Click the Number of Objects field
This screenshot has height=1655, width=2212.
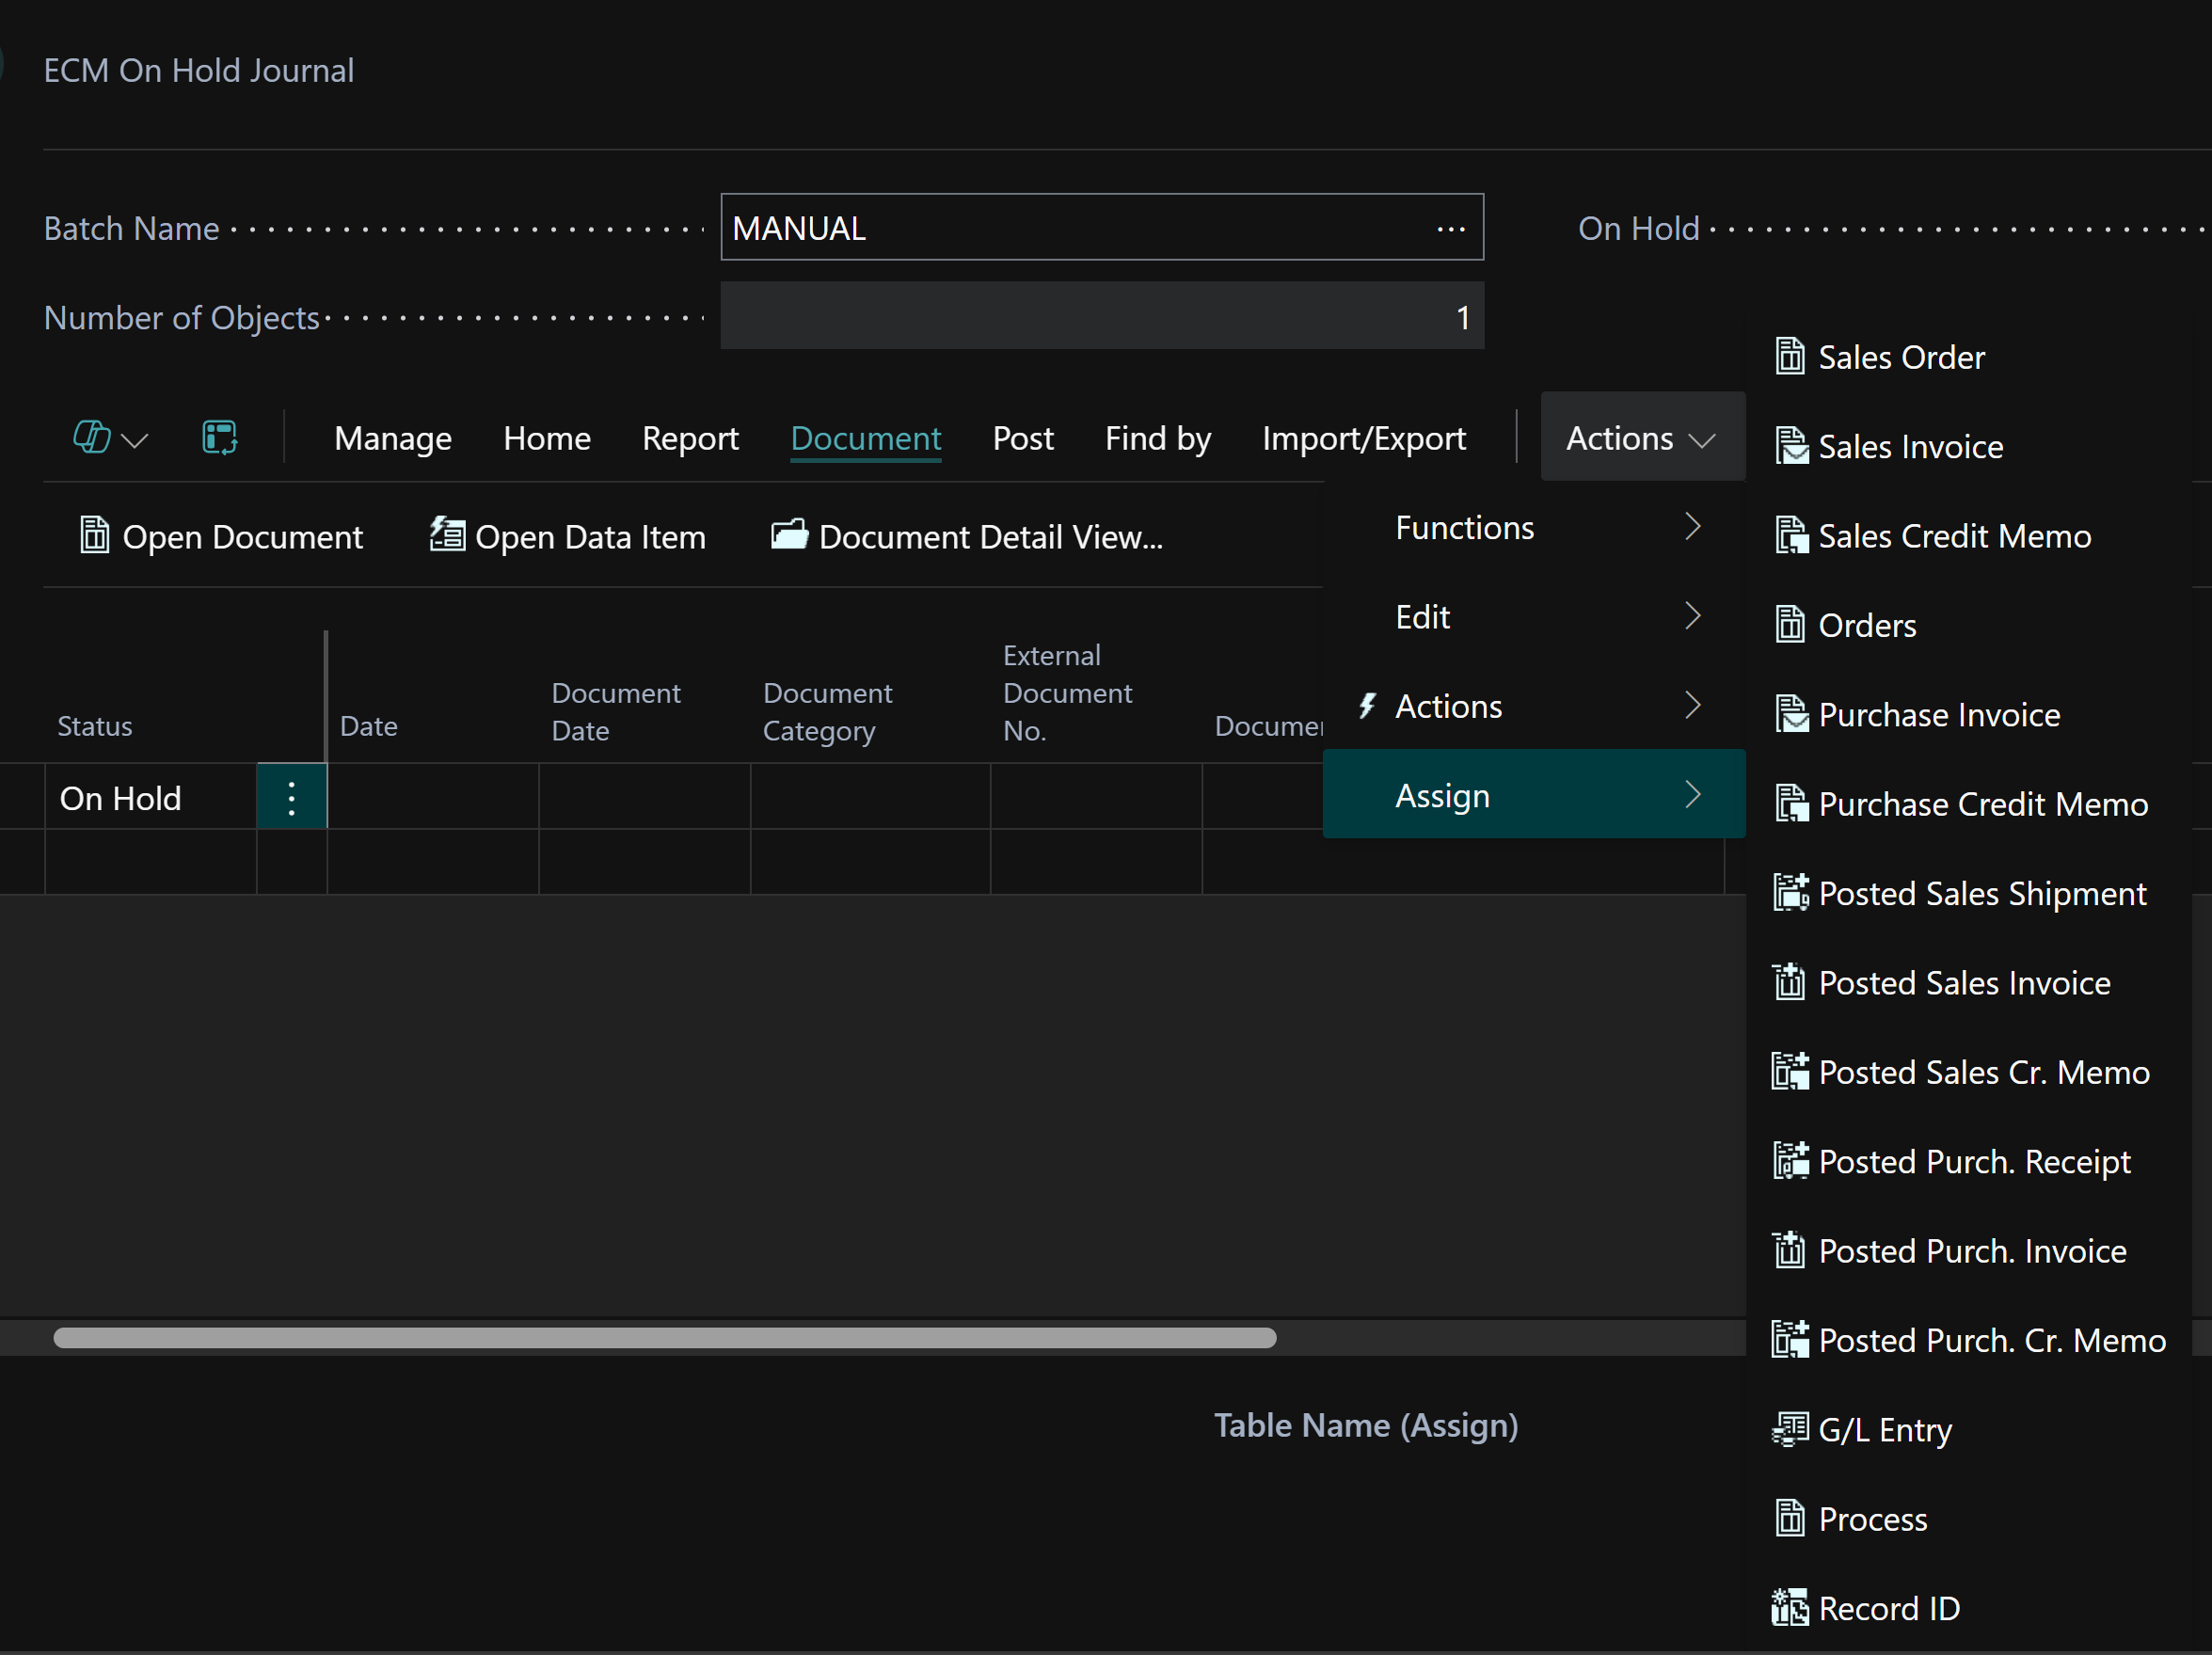[x=1102, y=317]
